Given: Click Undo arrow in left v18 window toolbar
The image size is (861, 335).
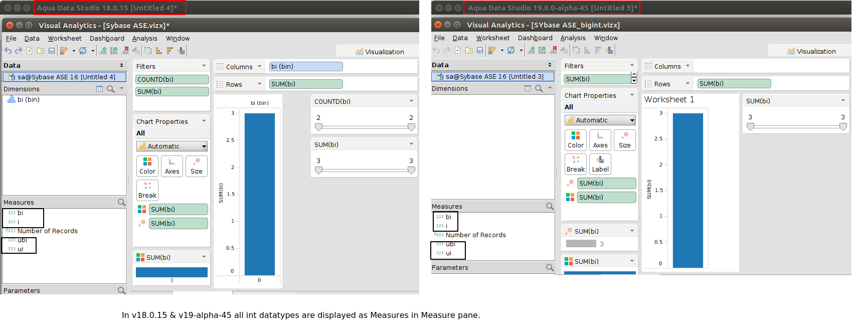Looking at the screenshot, I should 8,51.
